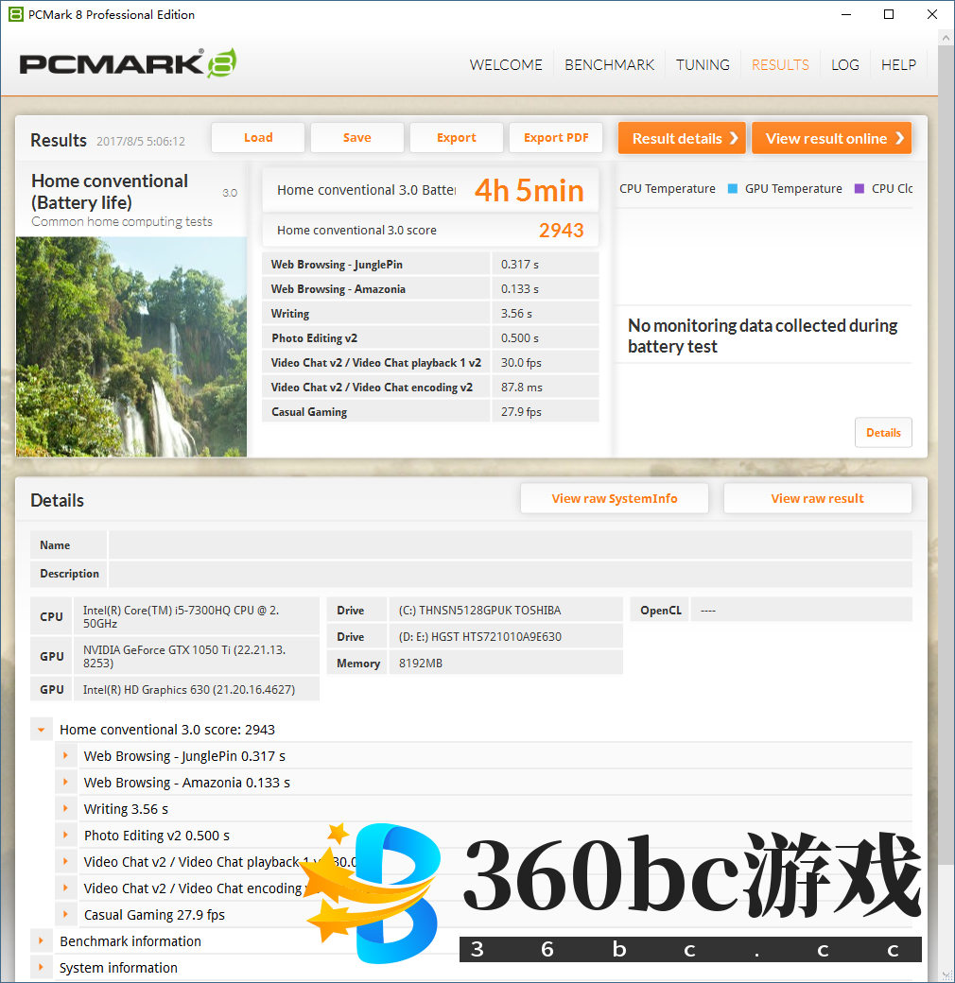Expand the System information section

(x=42, y=968)
